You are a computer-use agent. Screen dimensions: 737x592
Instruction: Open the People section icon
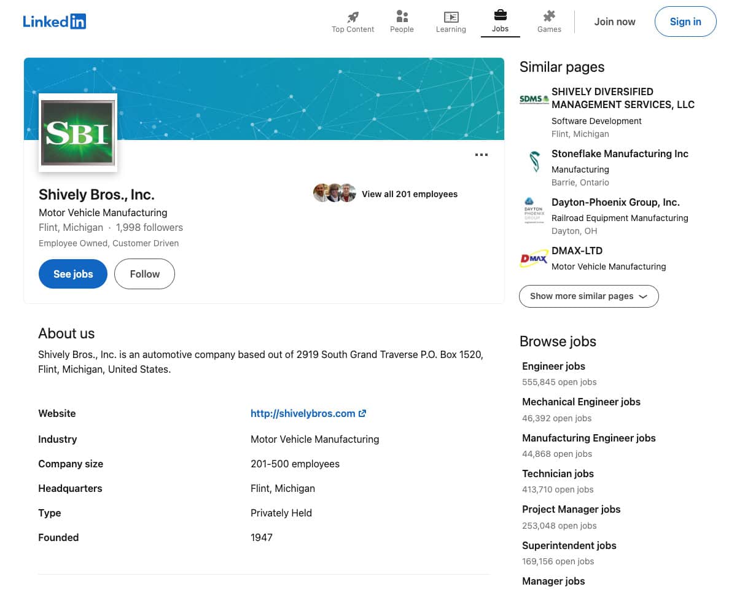(402, 17)
